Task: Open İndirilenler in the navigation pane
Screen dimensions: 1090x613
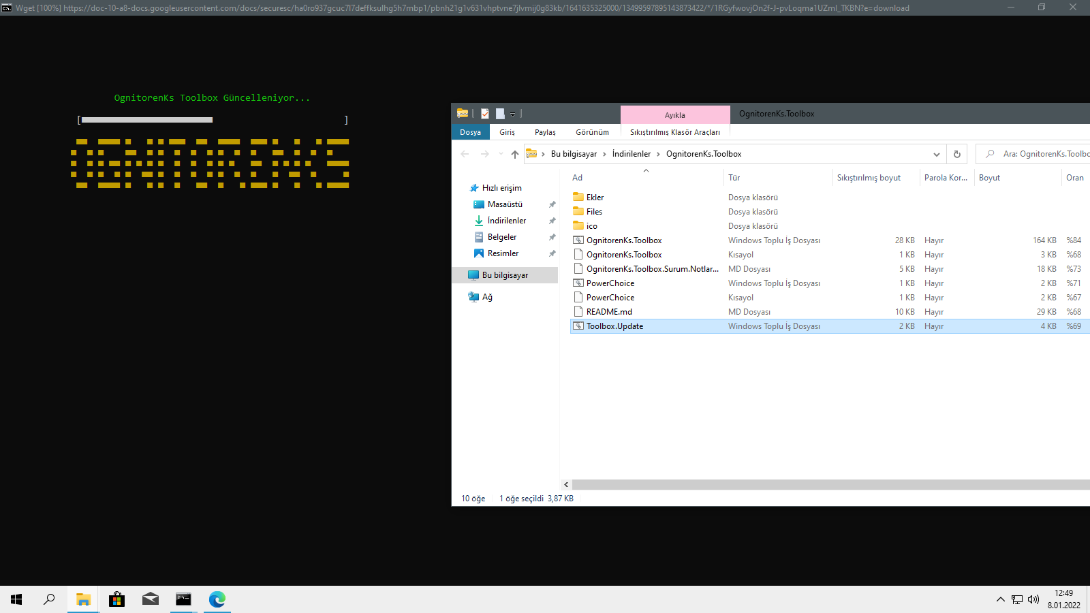Action: 506,221
